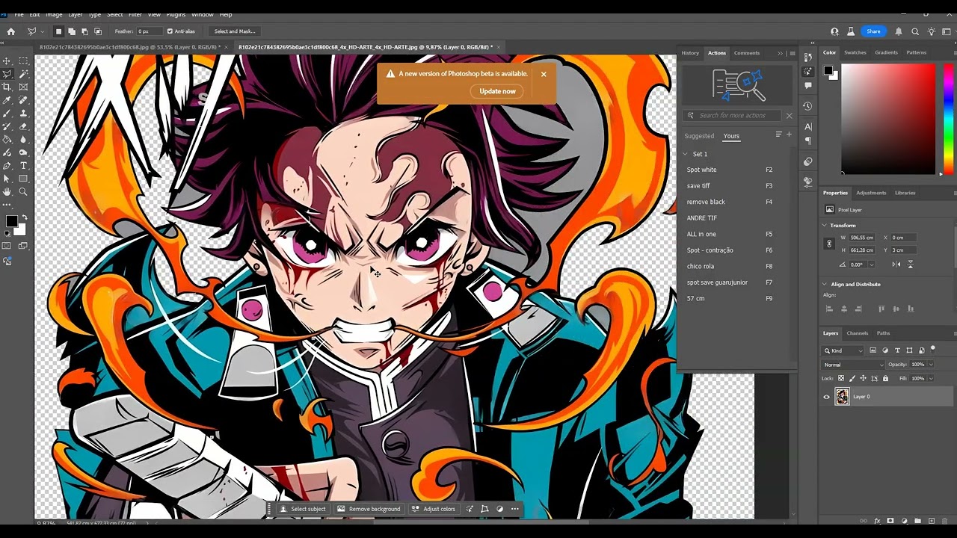Open the Opacity dropdown arrow
Screen dimensions: 957x538
coord(931,365)
